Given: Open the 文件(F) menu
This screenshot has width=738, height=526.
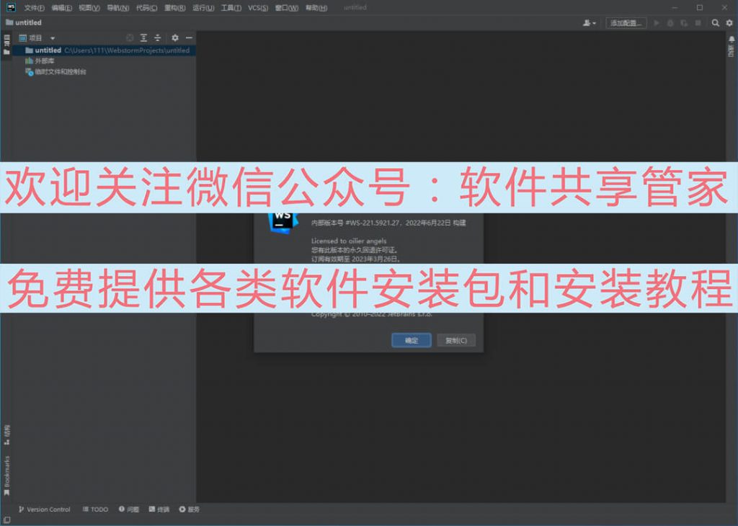Looking at the screenshot, I should (34, 8).
